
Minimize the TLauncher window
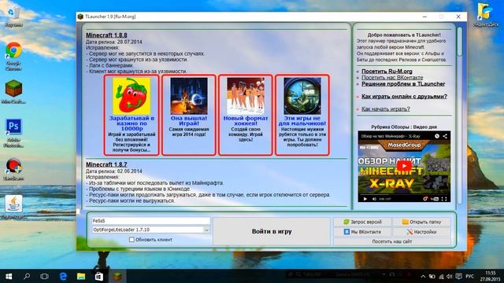point(424,17)
